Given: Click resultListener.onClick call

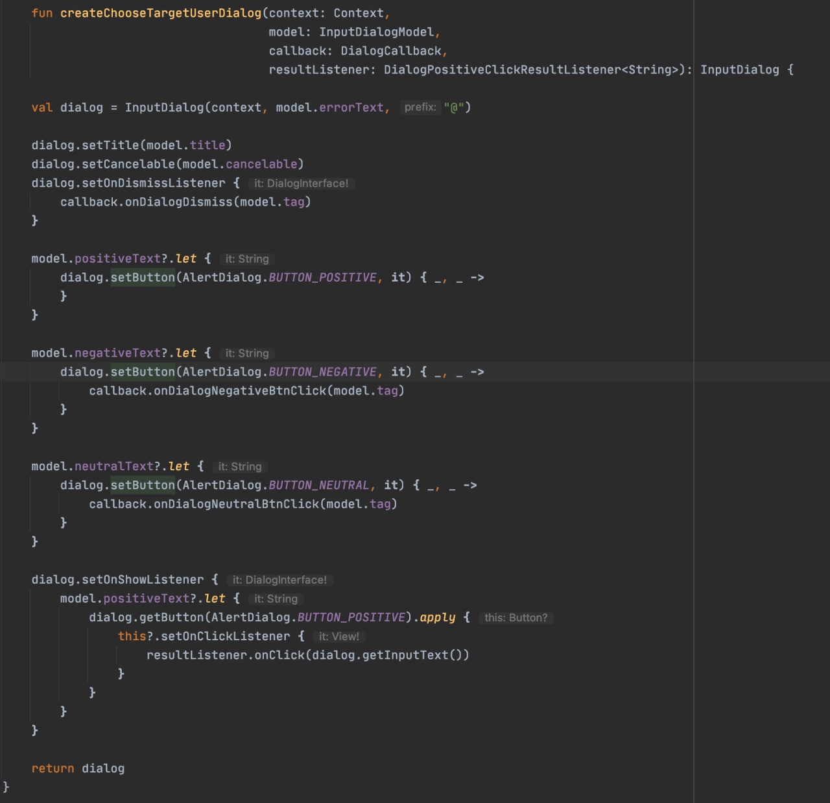Looking at the screenshot, I should coord(226,655).
